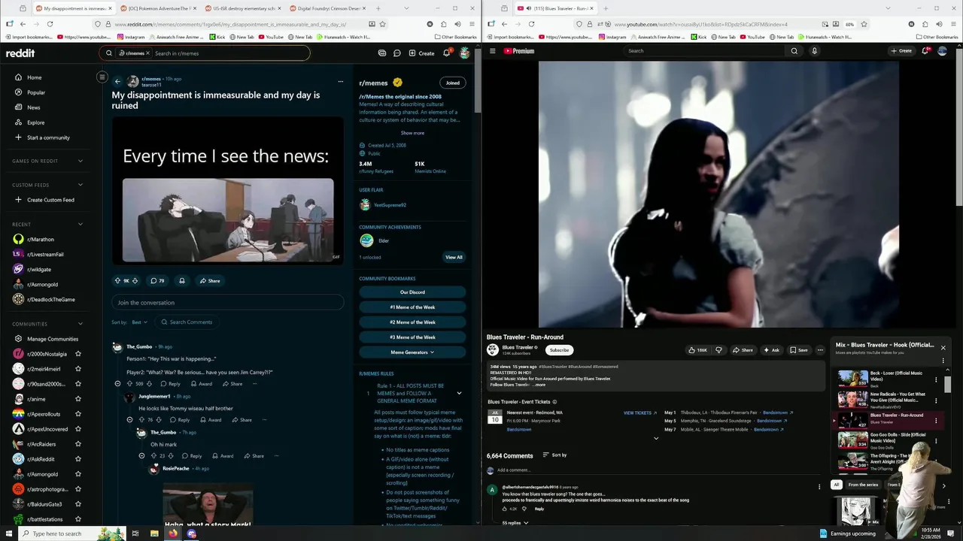
Task: Click the YouTube search magnifier button
Action: click(x=794, y=51)
